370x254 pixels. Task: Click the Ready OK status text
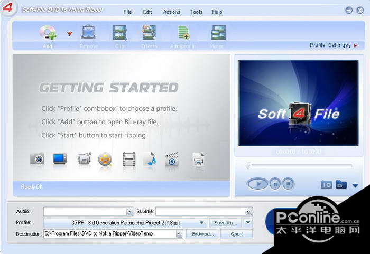pos(32,187)
